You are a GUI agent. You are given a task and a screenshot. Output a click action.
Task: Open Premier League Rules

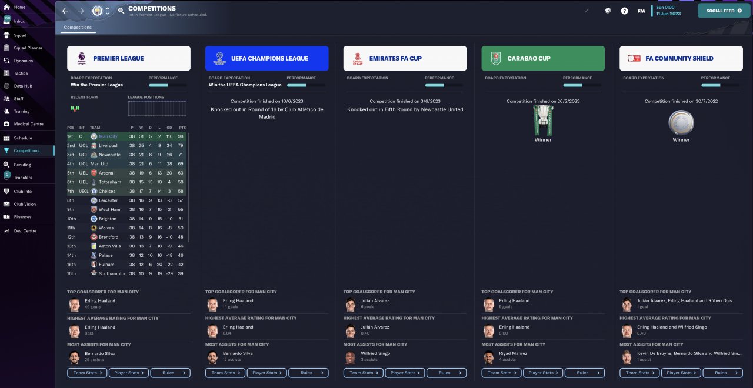click(171, 373)
